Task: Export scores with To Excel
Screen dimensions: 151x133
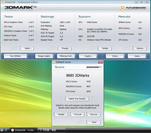Action: pos(78,114)
